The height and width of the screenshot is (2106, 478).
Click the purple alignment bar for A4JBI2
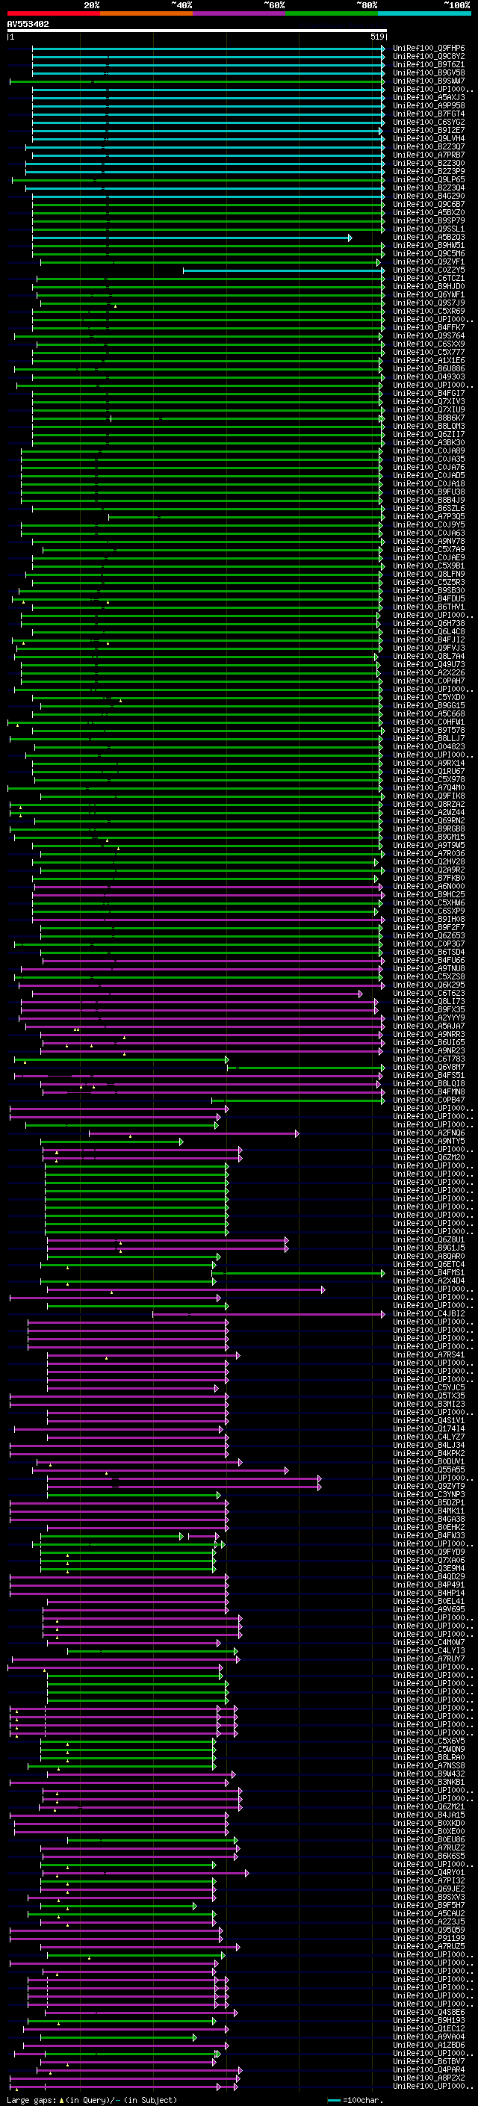coord(268,1315)
